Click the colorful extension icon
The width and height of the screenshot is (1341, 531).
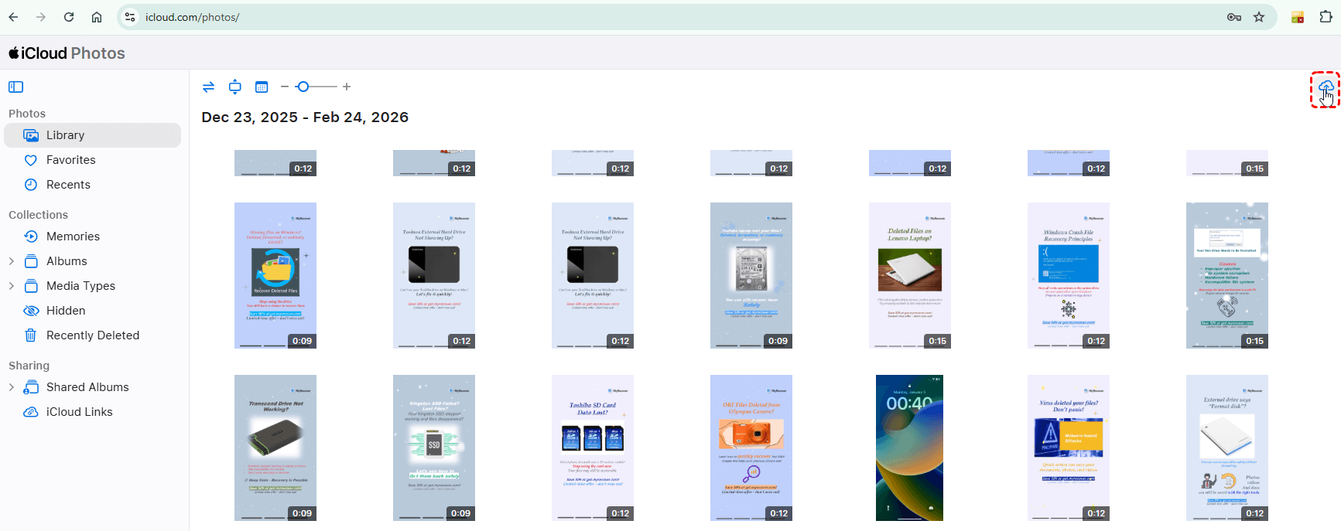1298,17
